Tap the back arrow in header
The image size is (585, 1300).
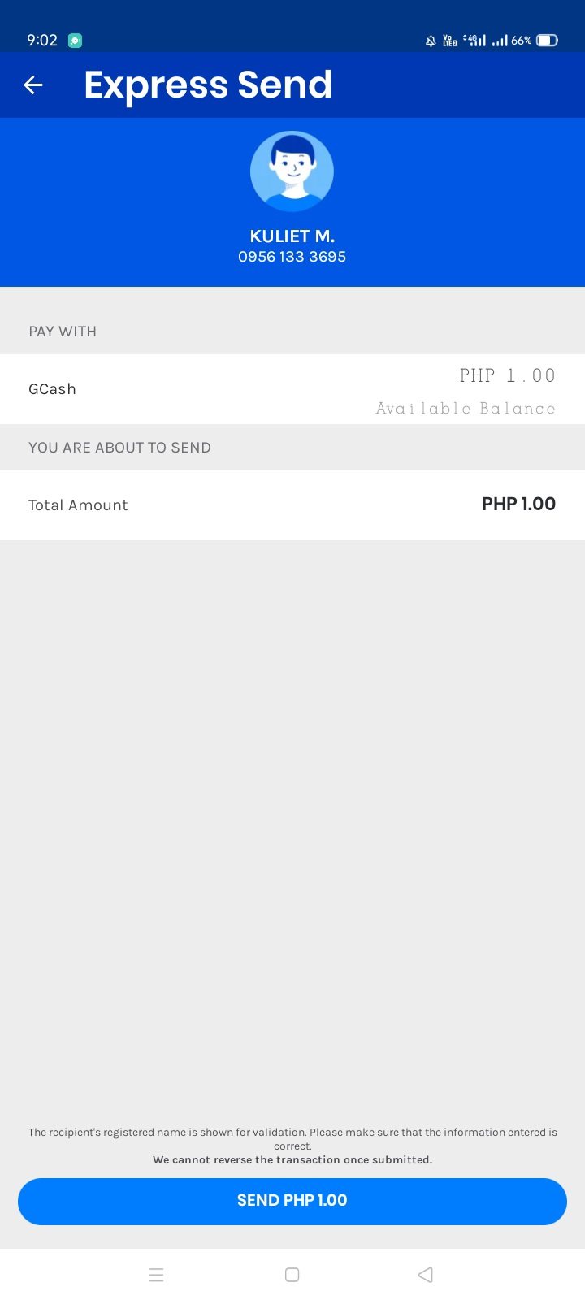pyautogui.click(x=33, y=84)
